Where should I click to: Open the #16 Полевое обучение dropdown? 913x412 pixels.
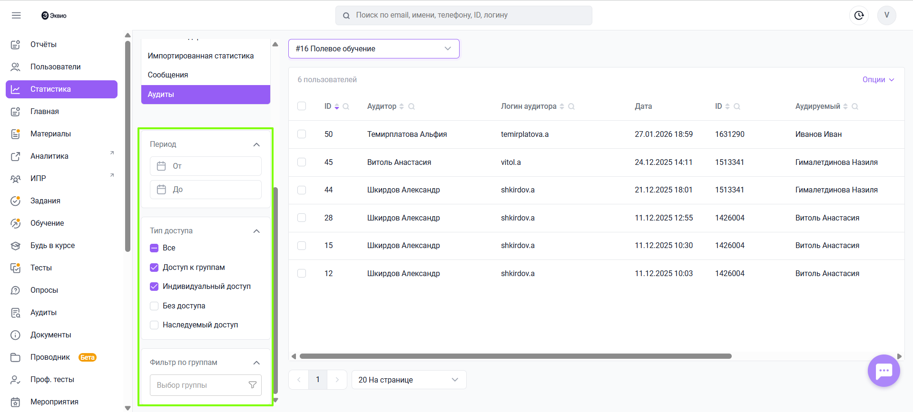(x=373, y=48)
